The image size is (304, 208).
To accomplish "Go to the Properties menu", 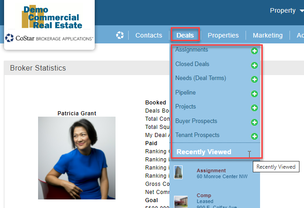I will (x=223, y=35).
